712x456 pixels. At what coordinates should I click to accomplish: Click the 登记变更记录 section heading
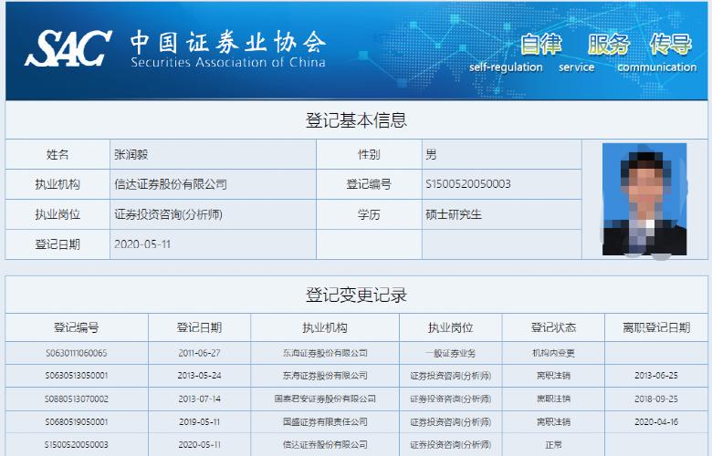click(x=356, y=295)
